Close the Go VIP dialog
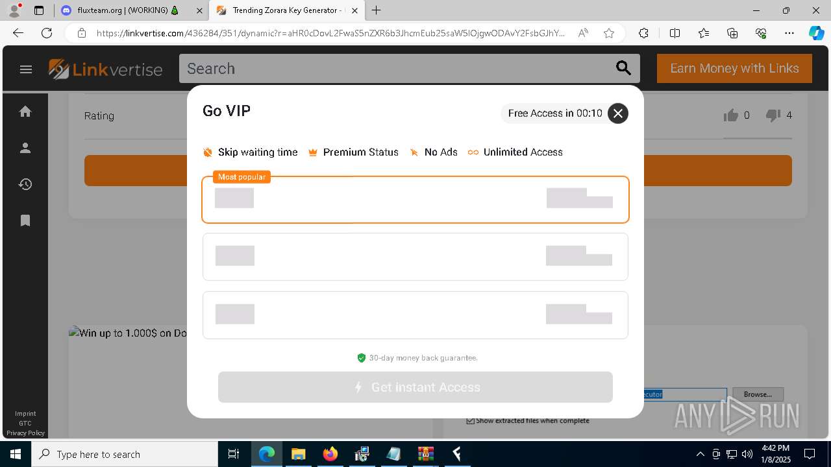831x467 pixels. pos(618,114)
